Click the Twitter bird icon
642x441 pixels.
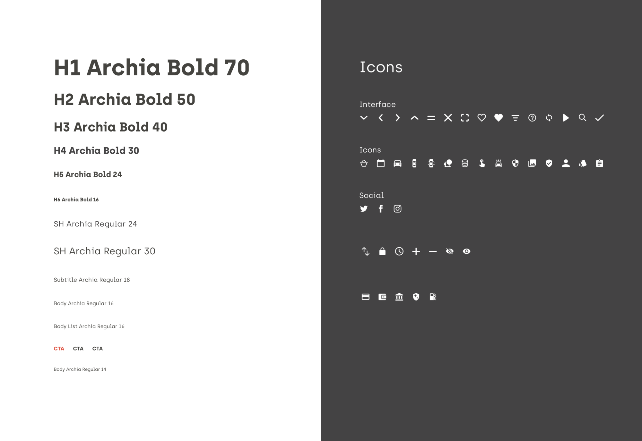coord(364,209)
